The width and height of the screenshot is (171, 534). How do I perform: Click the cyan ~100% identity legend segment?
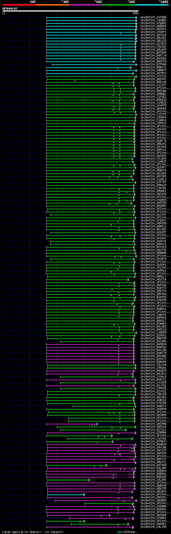152,5
